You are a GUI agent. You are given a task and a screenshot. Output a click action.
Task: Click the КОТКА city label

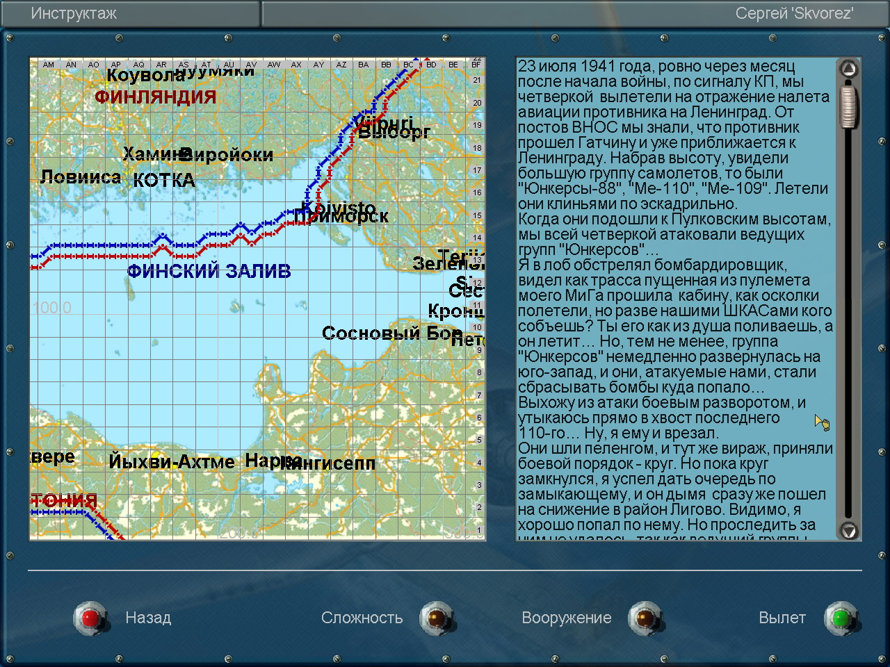[x=164, y=181]
